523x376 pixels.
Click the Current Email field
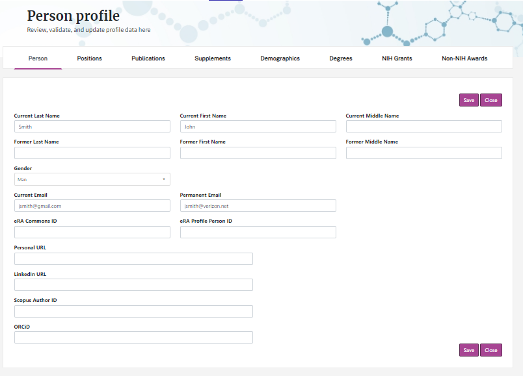92,205
